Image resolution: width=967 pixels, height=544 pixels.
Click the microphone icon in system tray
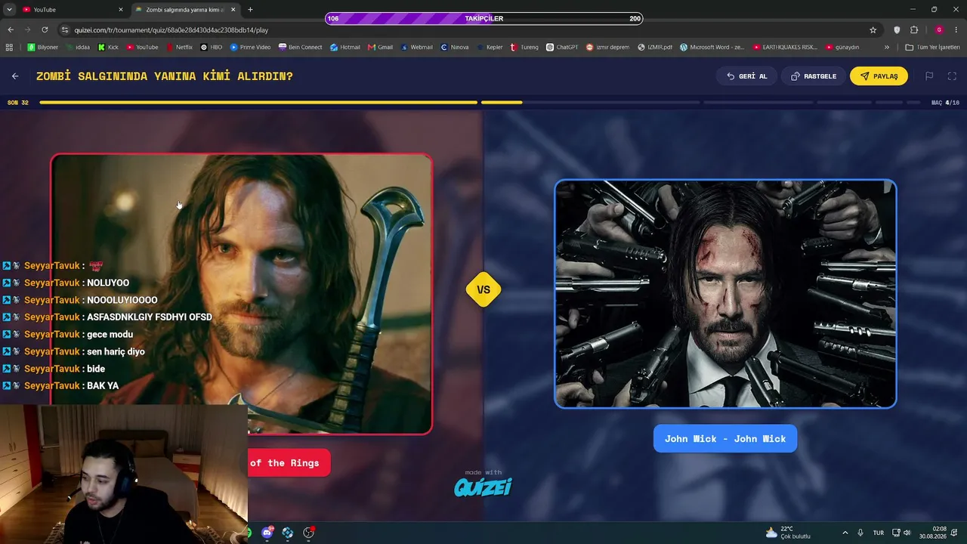[860, 533]
